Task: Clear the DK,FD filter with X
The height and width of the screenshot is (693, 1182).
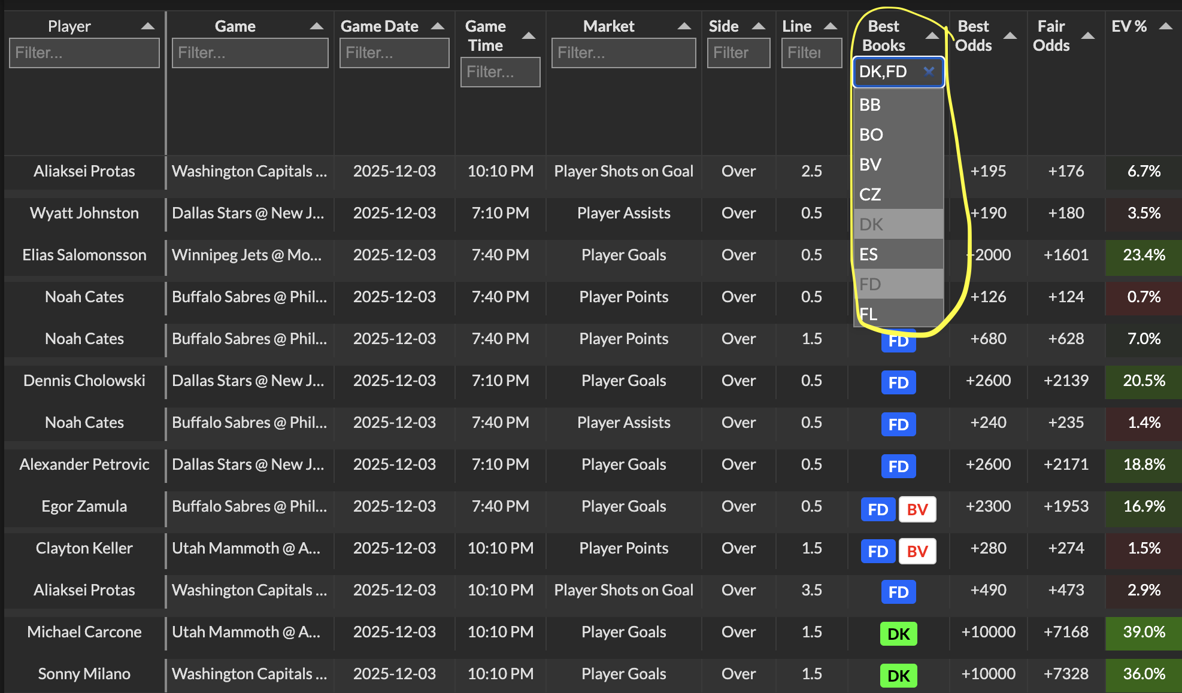Action: coord(929,72)
